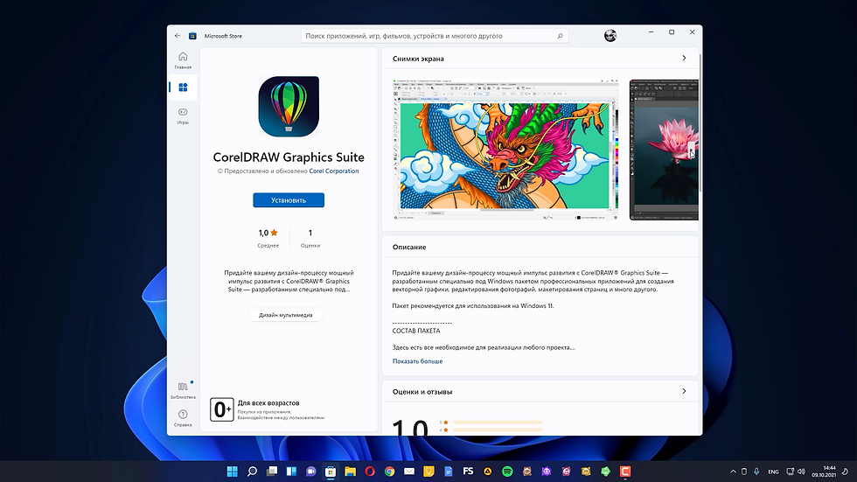Screen dimensions: 857x482
Task: Open taskbar Search
Action: click(252, 472)
